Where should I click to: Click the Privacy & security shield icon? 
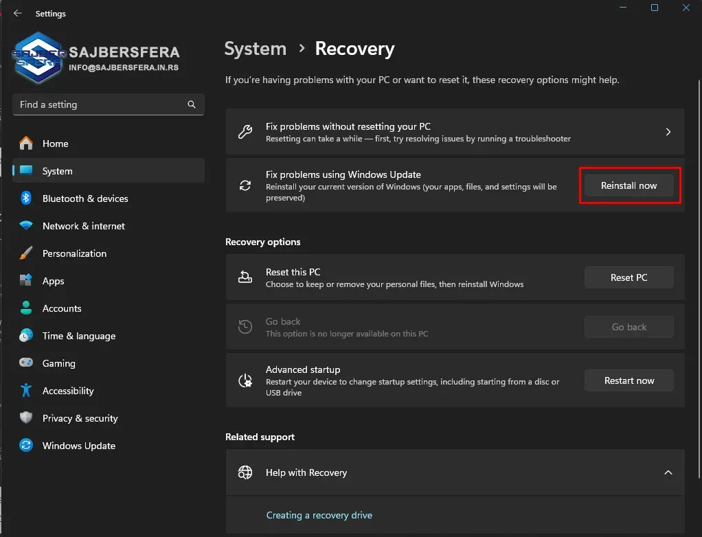26,418
